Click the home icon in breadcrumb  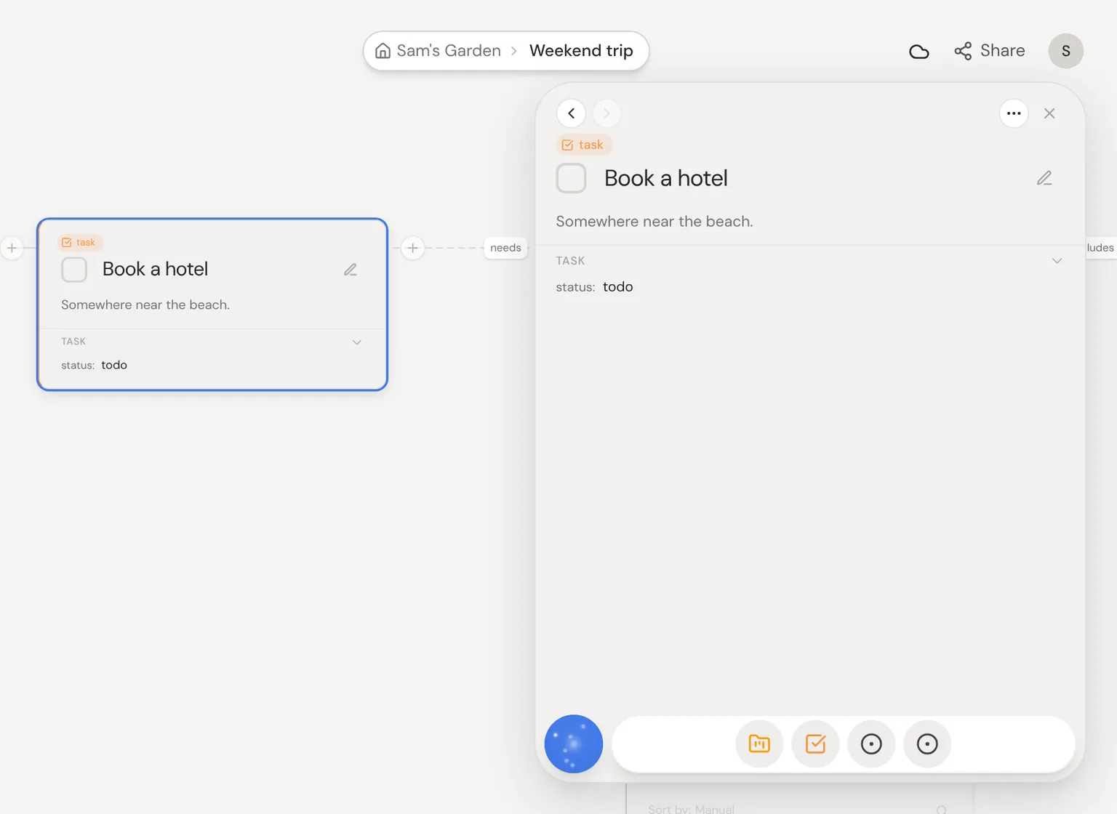(383, 51)
